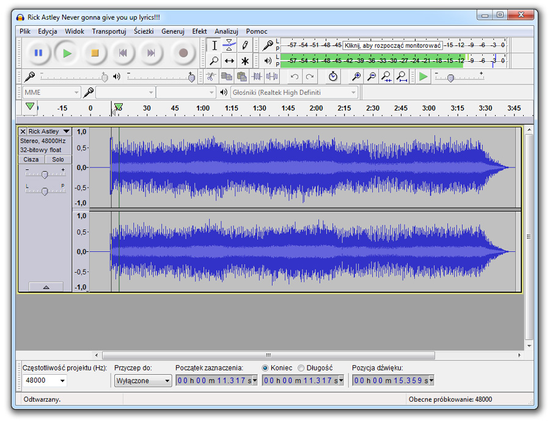Click the track pan L-P slider
The width and height of the screenshot is (550, 423).
pos(45,190)
